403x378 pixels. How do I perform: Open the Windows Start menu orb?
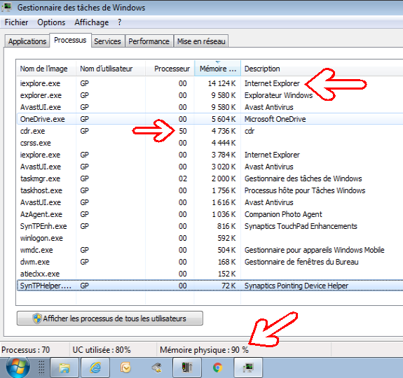(18, 367)
